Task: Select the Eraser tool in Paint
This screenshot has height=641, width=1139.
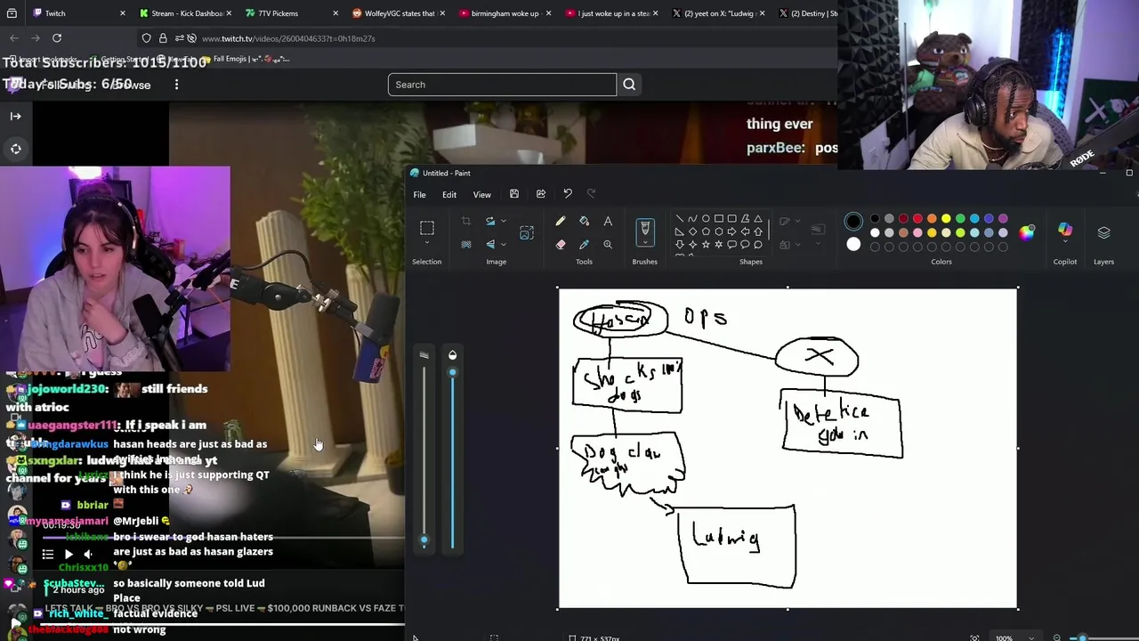Action: pyautogui.click(x=561, y=244)
